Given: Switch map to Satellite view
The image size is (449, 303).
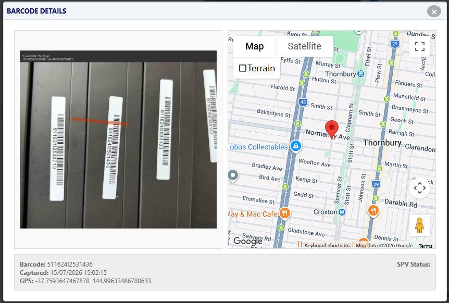Looking at the screenshot, I should (x=304, y=46).
